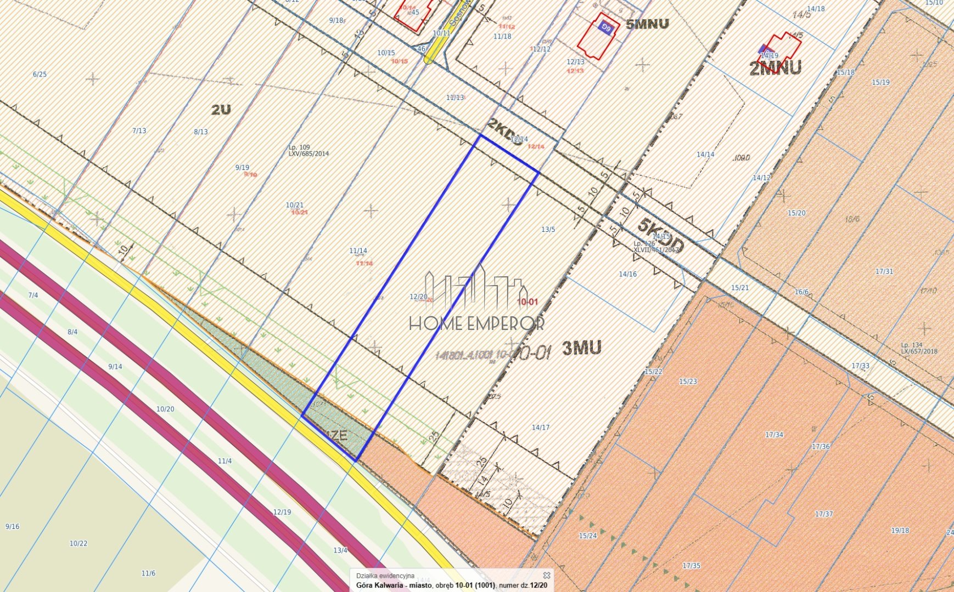The image size is (954, 592).
Task: Click parcel label 17/31
Action: pyautogui.click(x=884, y=271)
